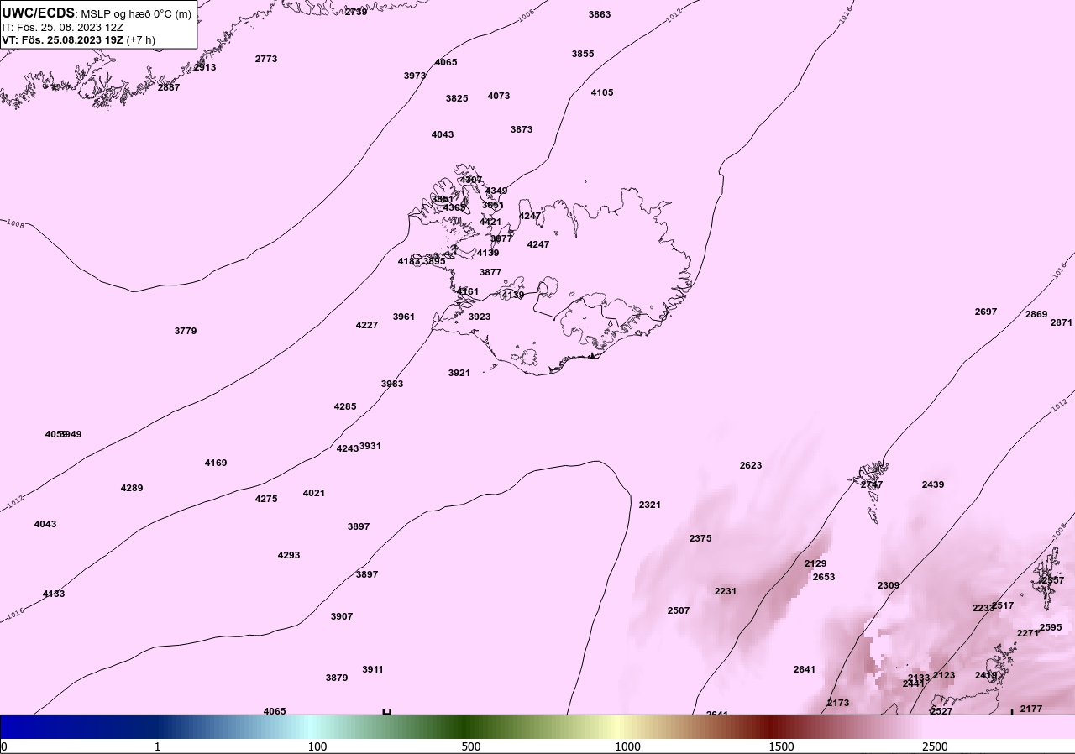This screenshot has width=1075, height=754.
Task: Click the 4105 height label
Action: 602,92
